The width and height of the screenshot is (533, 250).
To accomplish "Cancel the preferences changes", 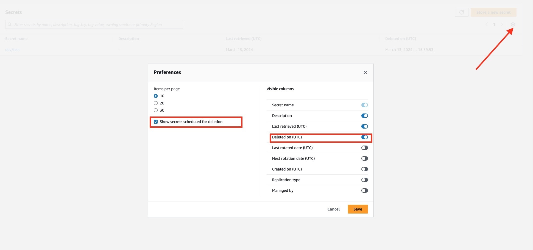I will pos(333,209).
